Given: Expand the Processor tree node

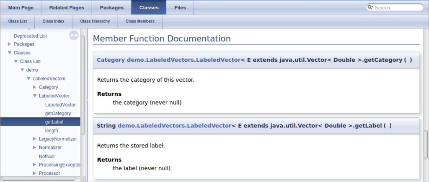Looking at the screenshot, I should coord(34,173).
